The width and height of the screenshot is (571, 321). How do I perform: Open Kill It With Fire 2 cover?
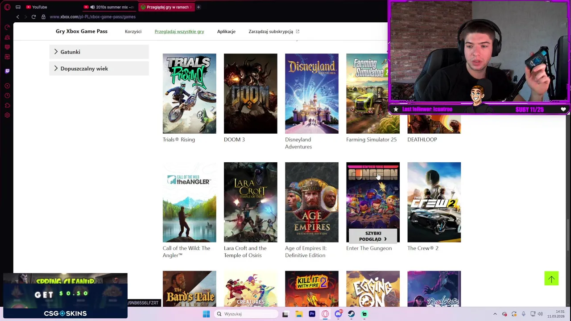tap(311, 289)
